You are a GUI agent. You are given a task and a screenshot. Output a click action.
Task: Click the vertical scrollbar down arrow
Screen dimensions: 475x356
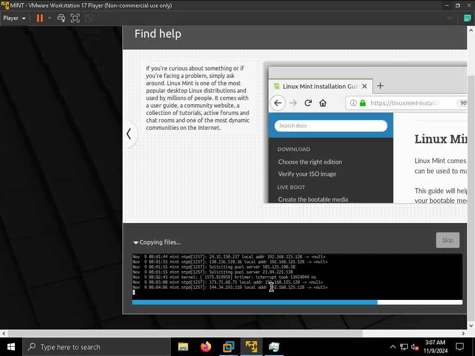pos(471,326)
